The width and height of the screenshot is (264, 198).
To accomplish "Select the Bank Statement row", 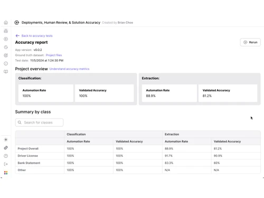I will [138, 163].
